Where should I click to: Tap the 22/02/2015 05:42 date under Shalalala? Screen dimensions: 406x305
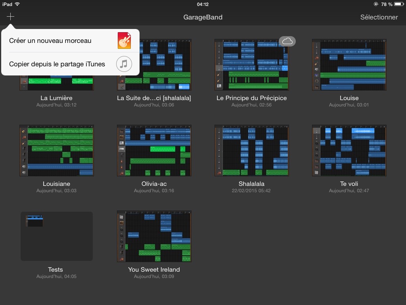coord(251,191)
